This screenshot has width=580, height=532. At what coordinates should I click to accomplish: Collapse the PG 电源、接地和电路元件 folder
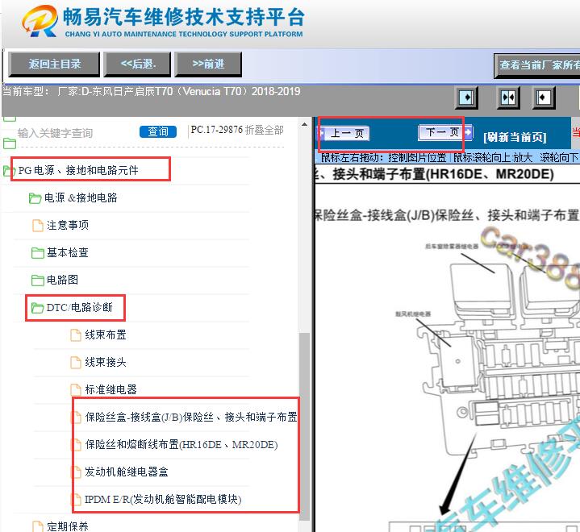(x=78, y=170)
